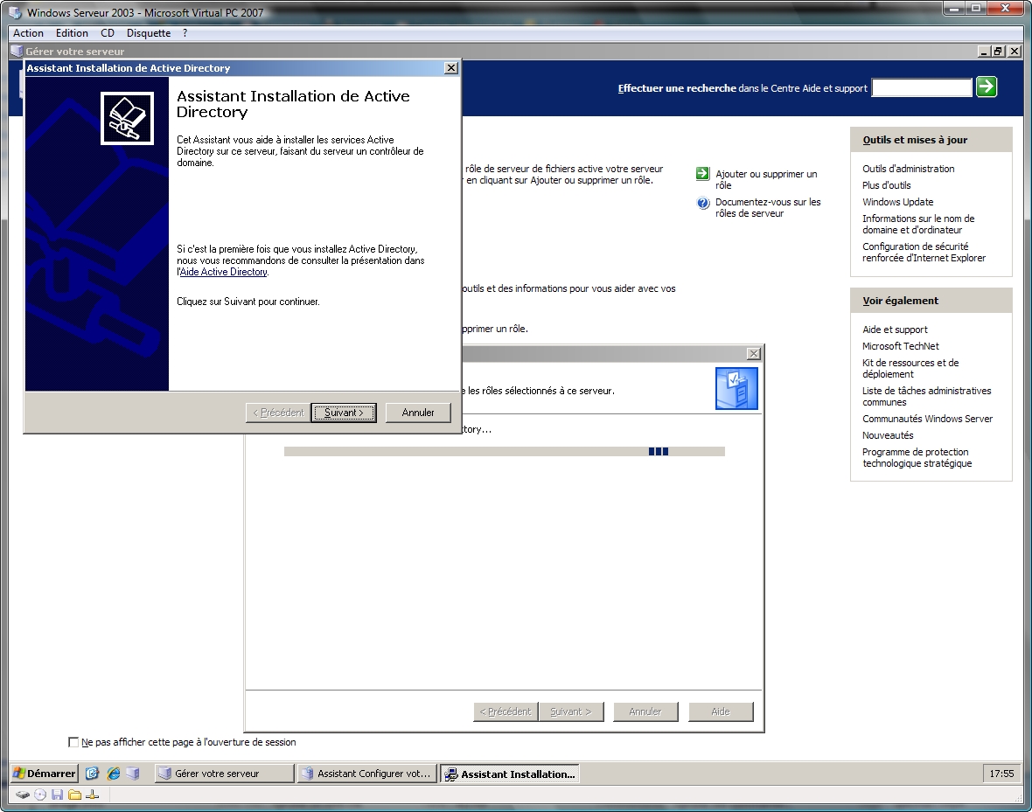Click Annuler in Active Directory wizard

click(x=418, y=413)
